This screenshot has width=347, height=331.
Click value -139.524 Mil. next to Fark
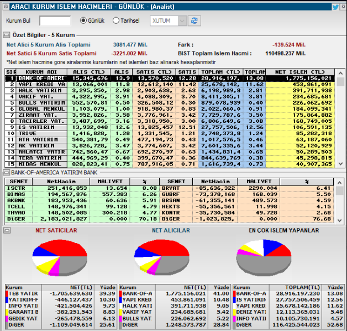[289, 45]
